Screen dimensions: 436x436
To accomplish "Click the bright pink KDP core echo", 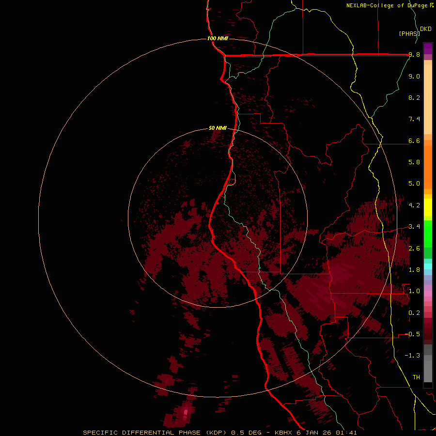I will point(186,411).
